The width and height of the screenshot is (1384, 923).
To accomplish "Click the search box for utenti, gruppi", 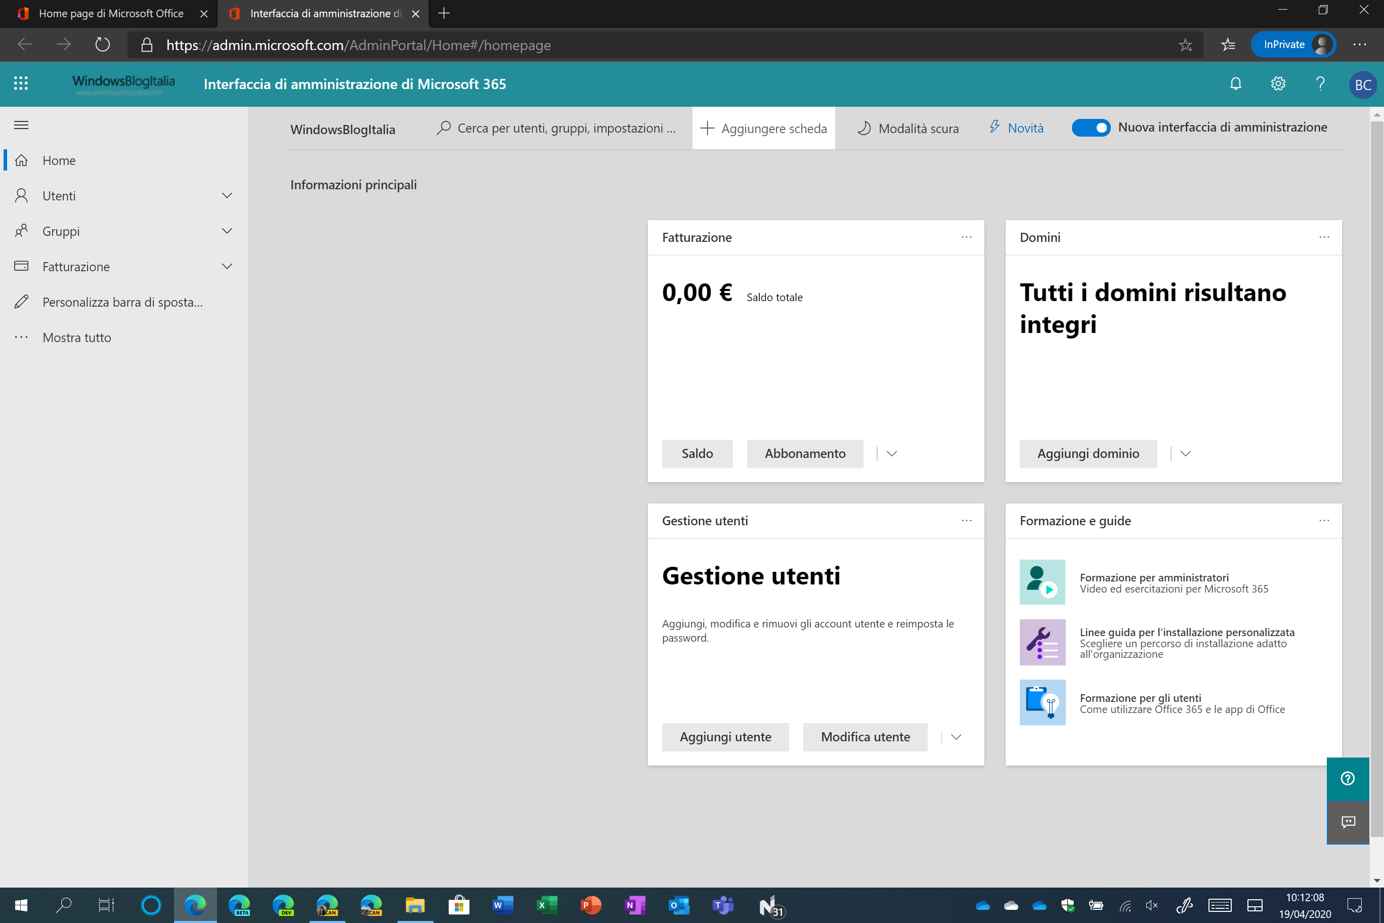I will (x=556, y=129).
